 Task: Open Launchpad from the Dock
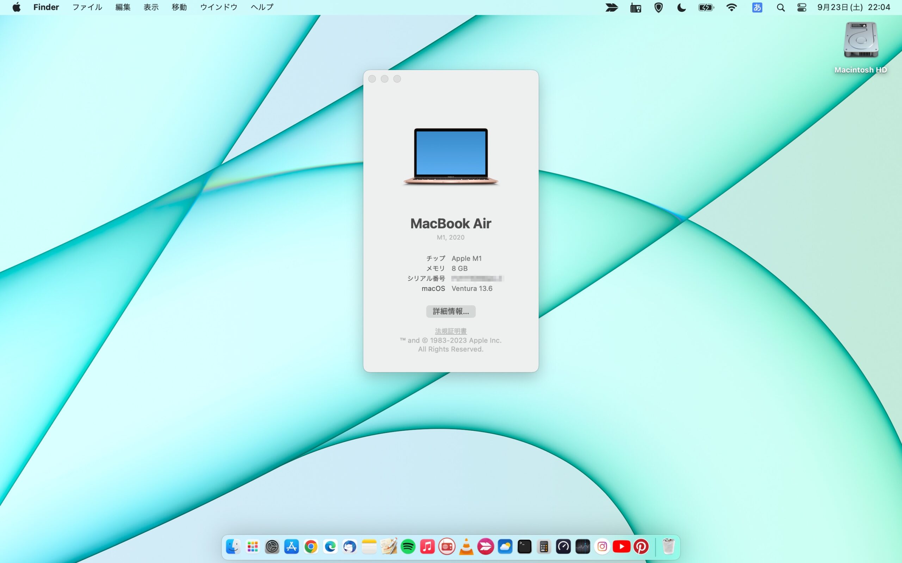[253, 546]
